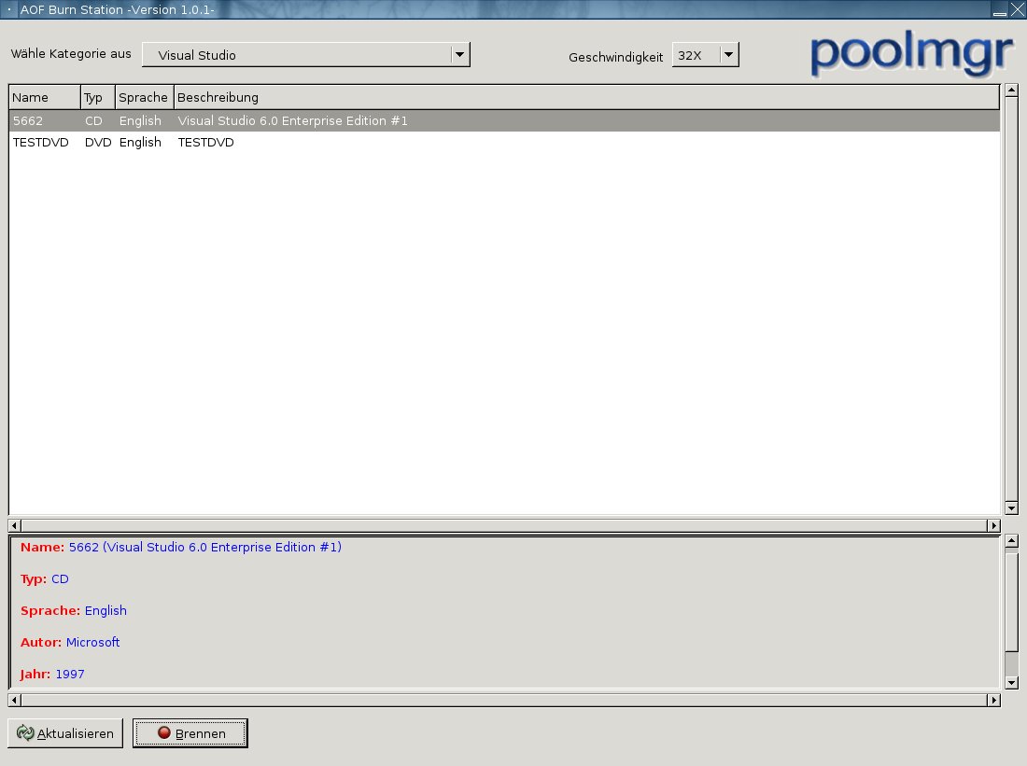This screenshot has height=766, width=1027.
Task: Close the AOF Burn Station window
Action: point(1017,10)
